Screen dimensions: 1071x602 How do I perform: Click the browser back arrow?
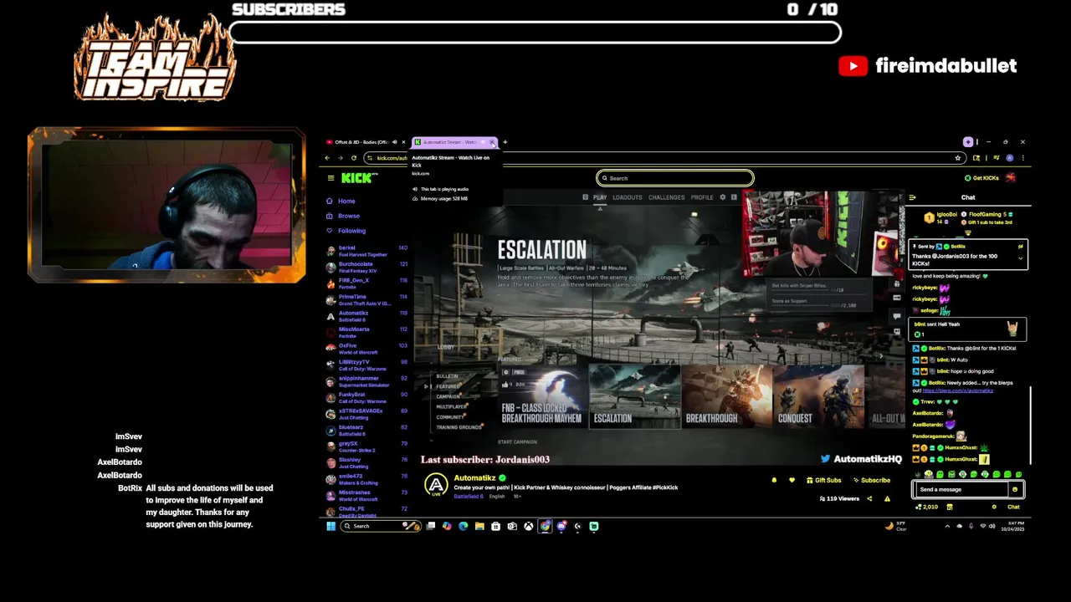tap(328, 158)
